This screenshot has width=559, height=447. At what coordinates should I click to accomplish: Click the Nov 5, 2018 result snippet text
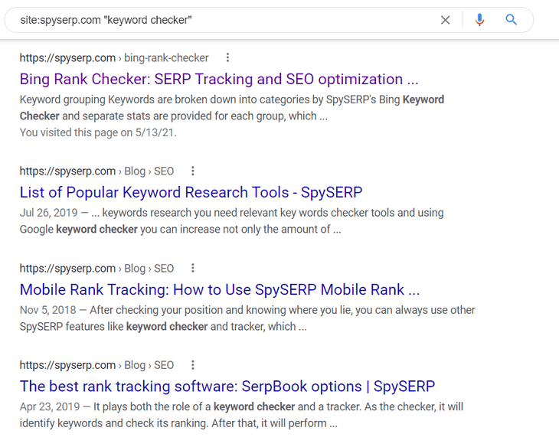[247, 318]
